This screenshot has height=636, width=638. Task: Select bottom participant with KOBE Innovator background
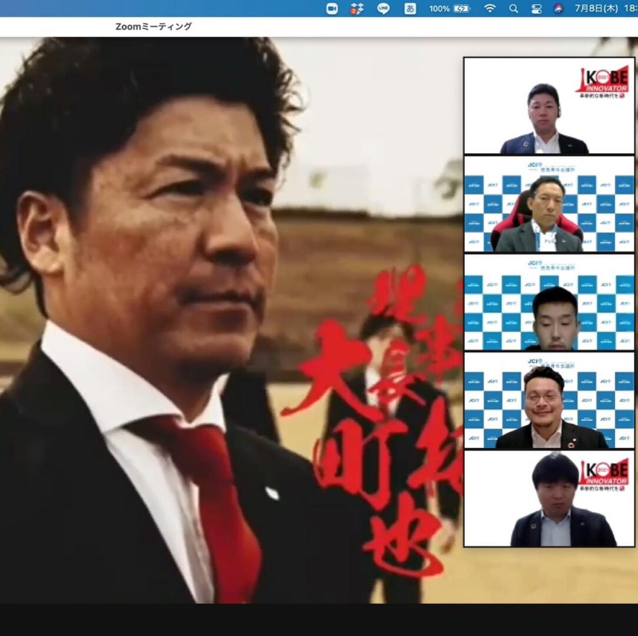pyautogui.click(x=548, y=498)
